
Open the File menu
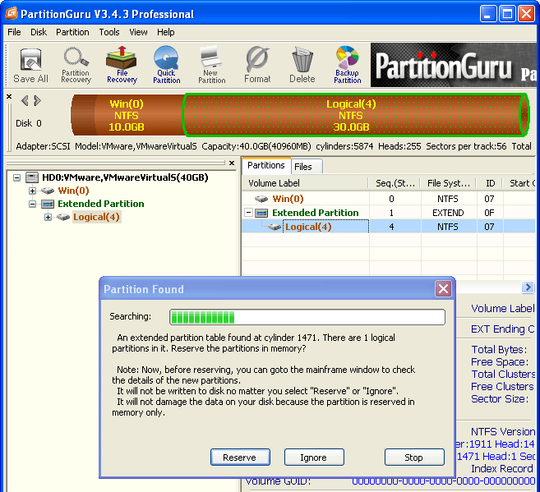(14, 32)
